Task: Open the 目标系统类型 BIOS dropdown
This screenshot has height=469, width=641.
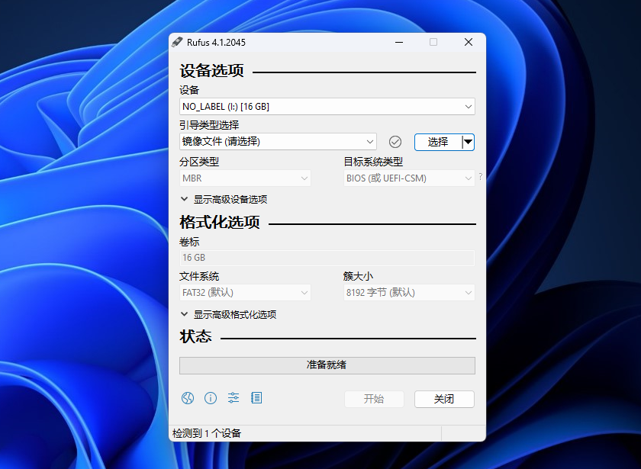Action: pos(409,178)
